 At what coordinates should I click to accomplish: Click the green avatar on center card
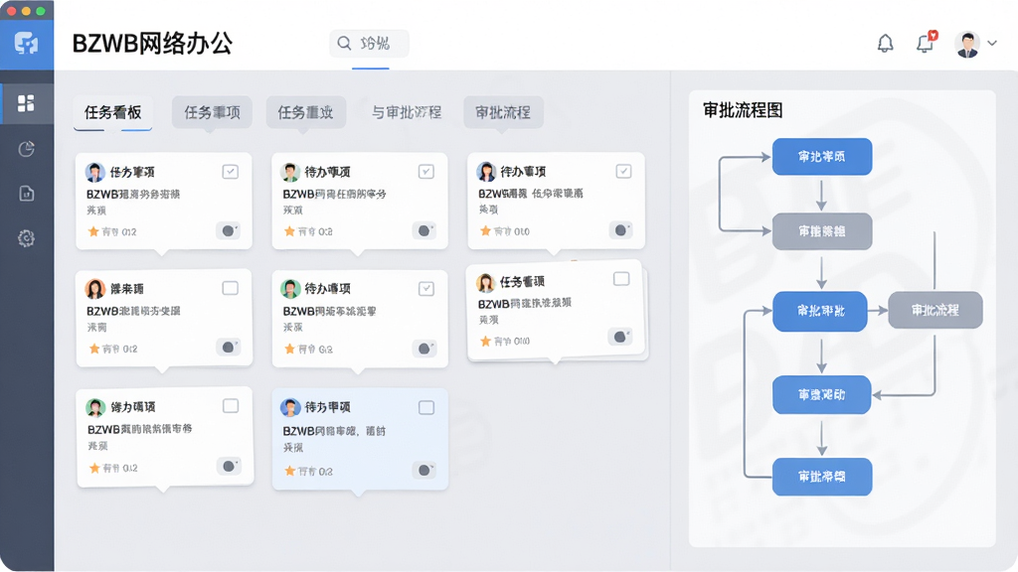click(x=290, y=289)
